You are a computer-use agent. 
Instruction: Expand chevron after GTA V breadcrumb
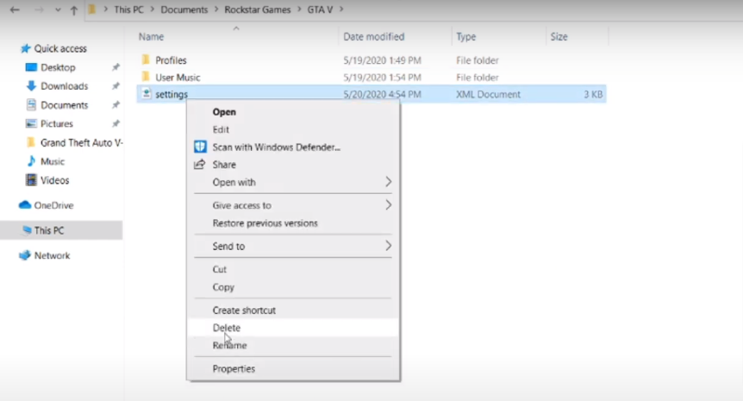point(341,9)
